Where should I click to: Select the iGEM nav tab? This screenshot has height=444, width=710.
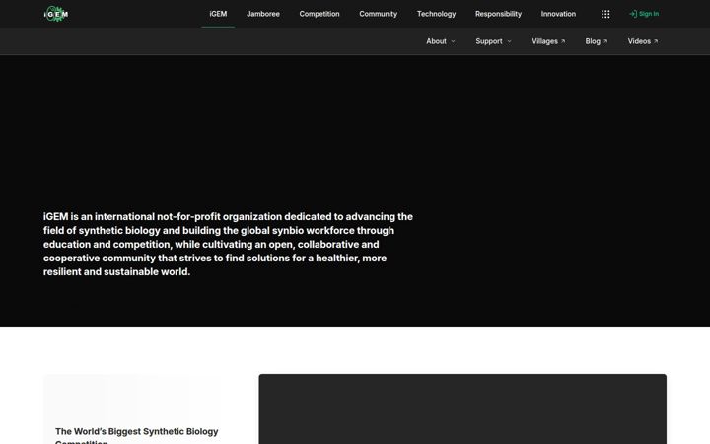[218, 14]
